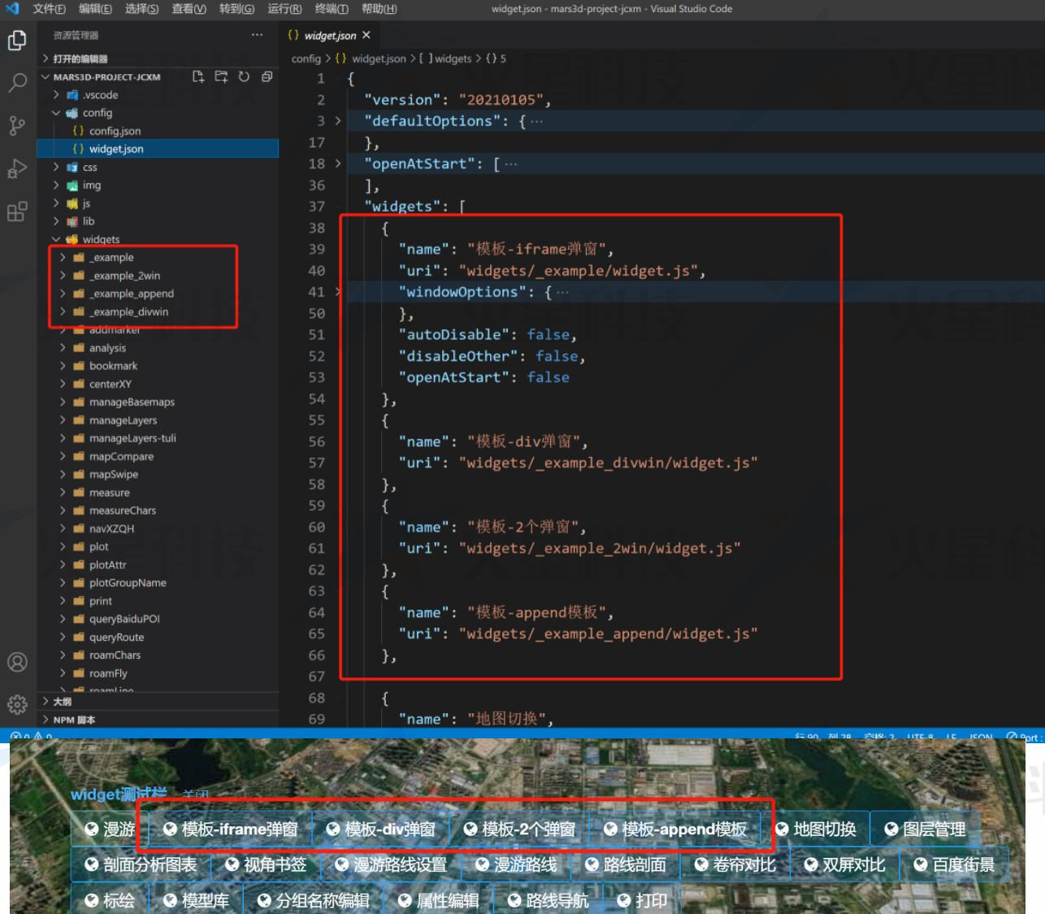Open the 文件(F) menu
1045x914 pixels.
coord(49,9)
